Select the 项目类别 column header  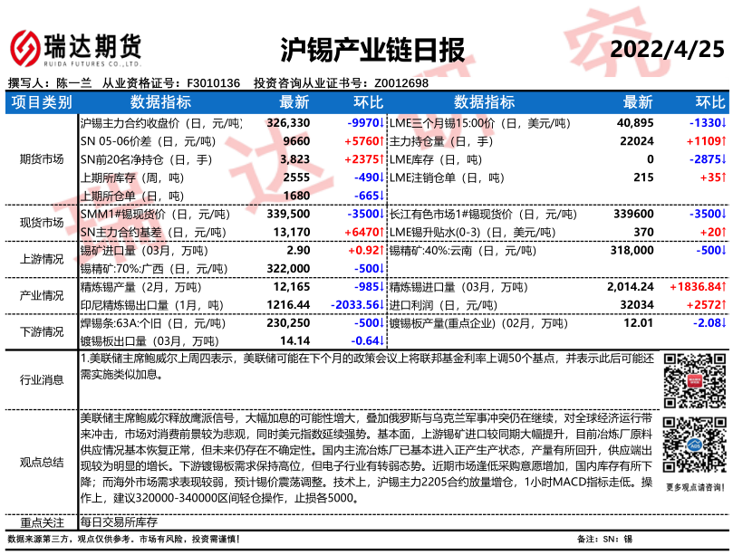click(x=42, y=102)
